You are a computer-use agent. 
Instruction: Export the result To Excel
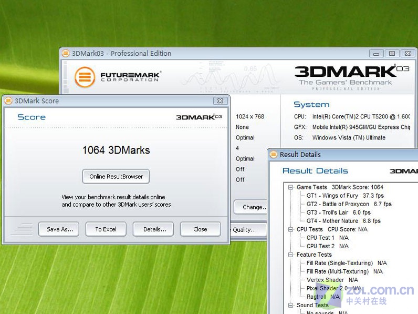(106, 229)
